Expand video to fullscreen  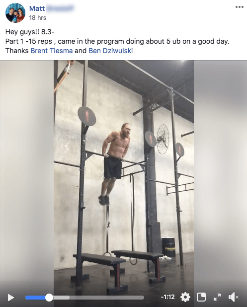217,297
